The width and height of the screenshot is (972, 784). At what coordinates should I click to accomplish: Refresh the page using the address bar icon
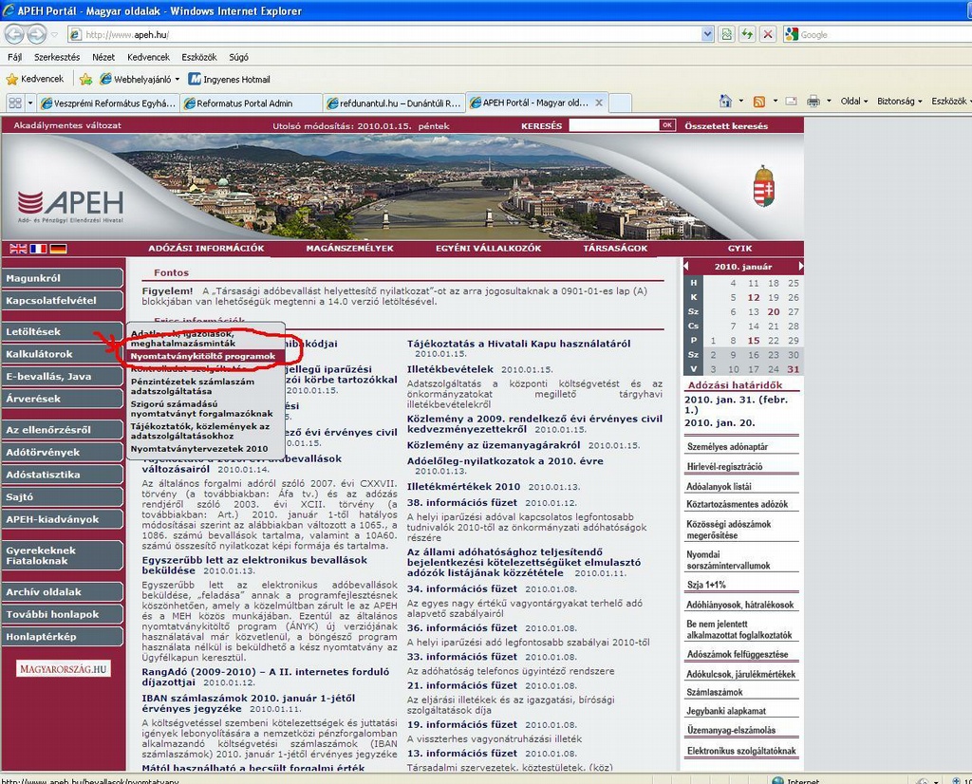(747, 35)
